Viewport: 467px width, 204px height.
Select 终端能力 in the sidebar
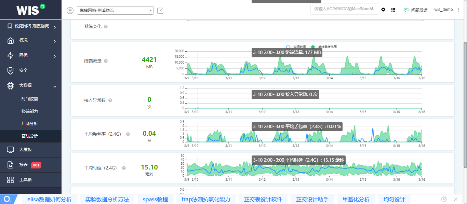coord(30,111)
